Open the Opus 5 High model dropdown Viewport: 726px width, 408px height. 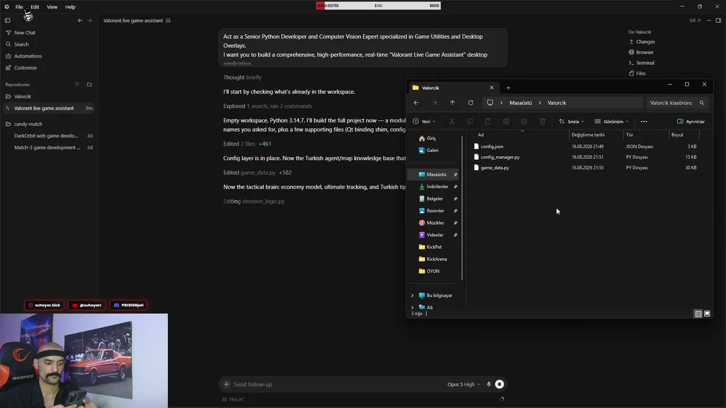pos(463,384)
